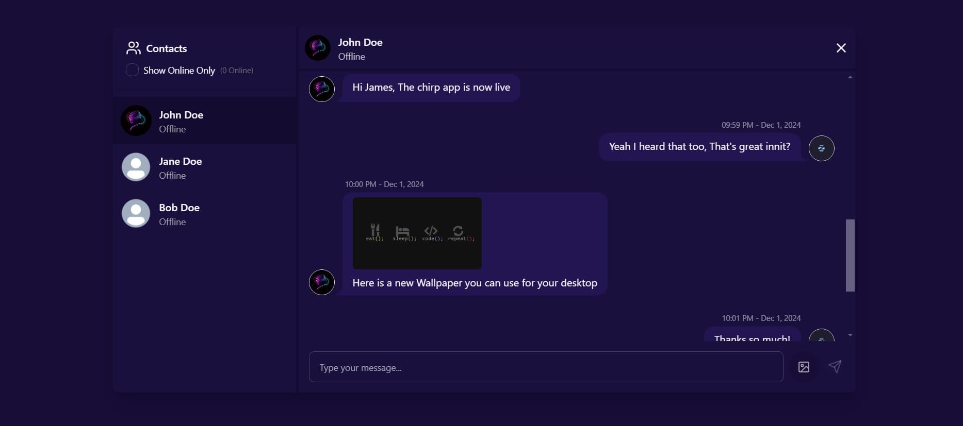The width and height of the screenshot is (963, 426).
Task: Click the send message paper plane icon
Action: [835, 366]
